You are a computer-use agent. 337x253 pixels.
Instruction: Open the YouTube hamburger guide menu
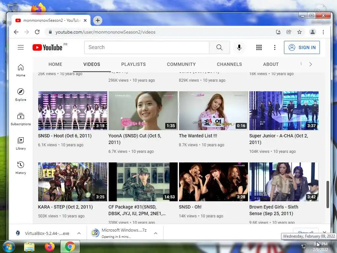coord(21,47)
